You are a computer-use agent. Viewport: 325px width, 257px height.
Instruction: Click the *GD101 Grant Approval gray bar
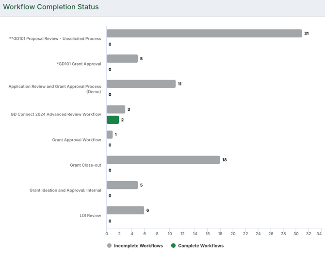[x=122, y=59]
